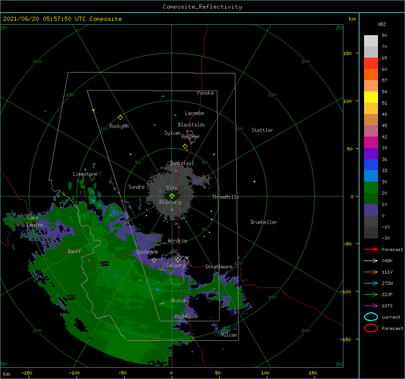The image size is (405, 379).
Task: Click the Sundre city label
Action: click(x=136, y=187)
